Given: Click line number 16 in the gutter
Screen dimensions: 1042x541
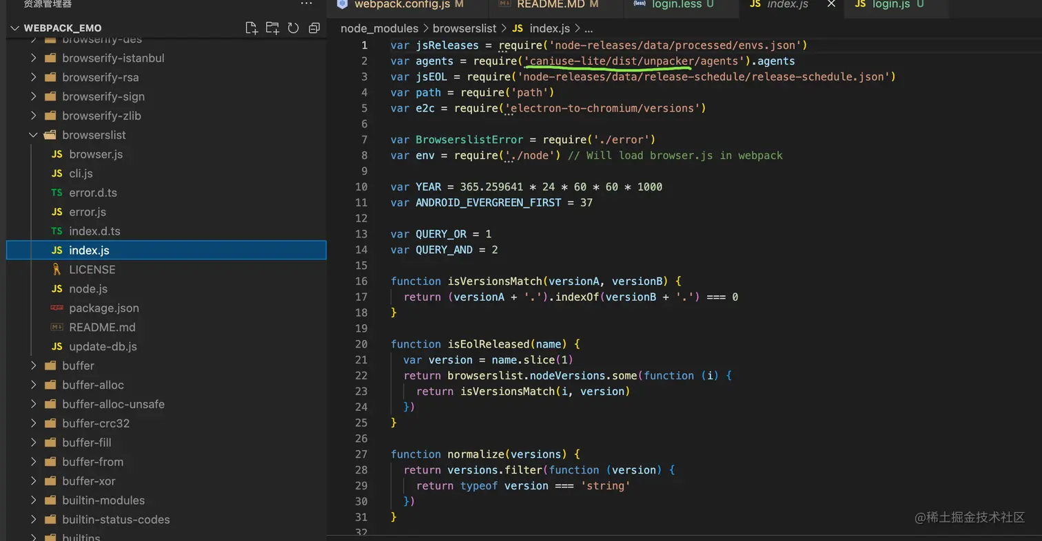Looking at the screenshot, I should click(x=362, y=281).
